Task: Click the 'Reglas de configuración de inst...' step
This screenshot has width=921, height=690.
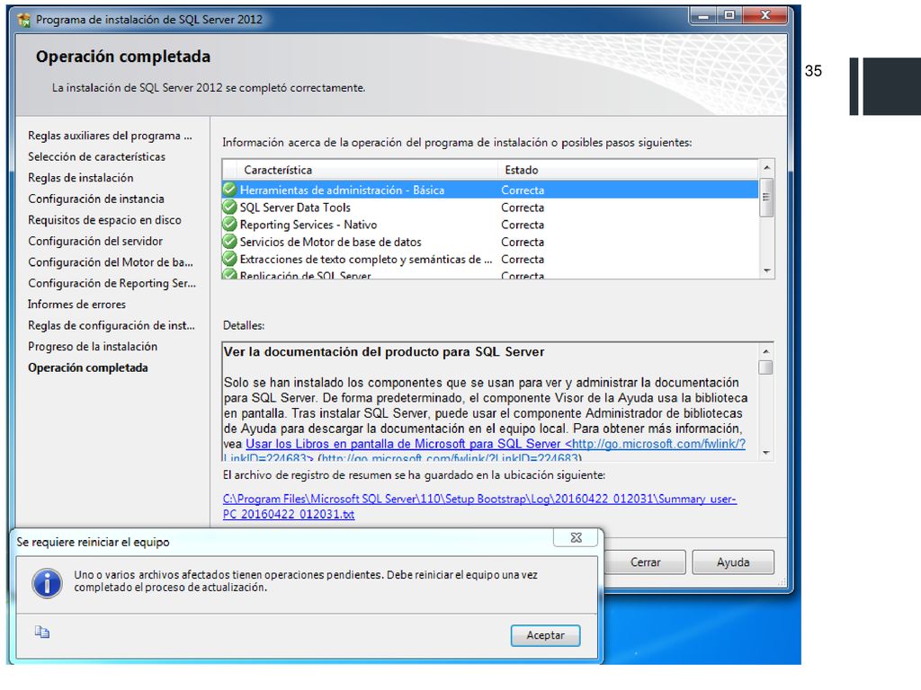Action: (111, 325)
